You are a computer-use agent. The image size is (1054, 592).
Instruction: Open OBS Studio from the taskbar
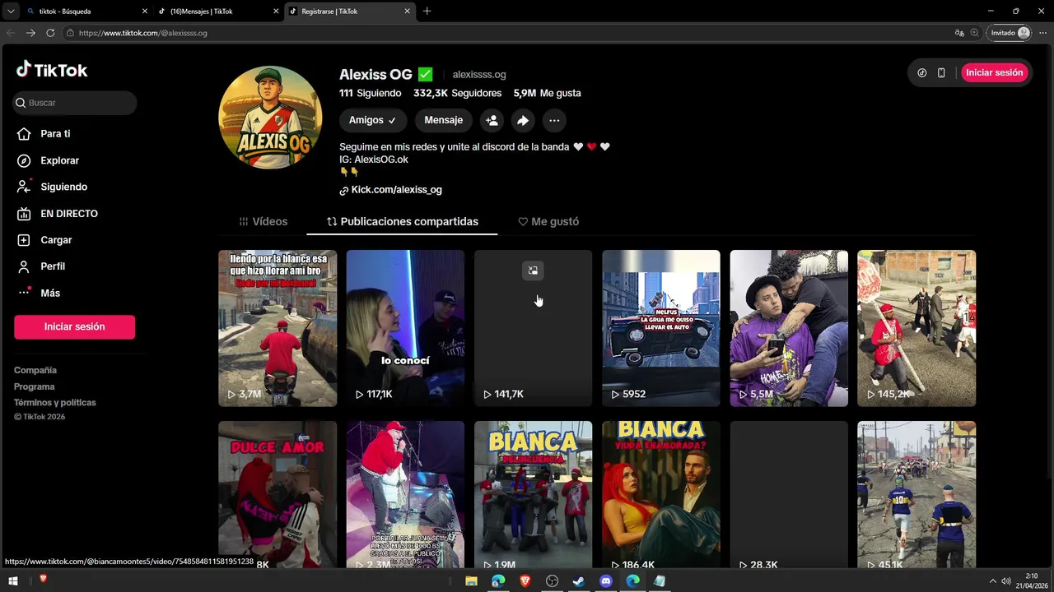[552, 581]
